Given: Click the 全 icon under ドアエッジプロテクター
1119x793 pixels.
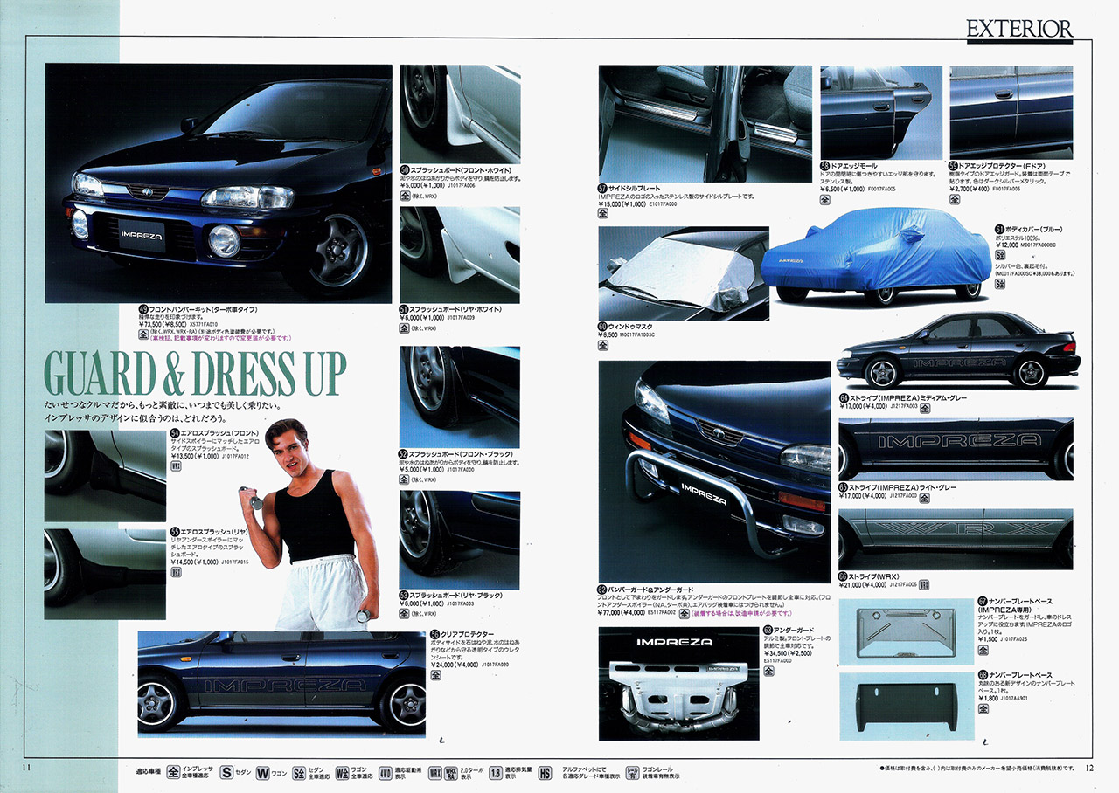Looking at the screenshot, I should (954, 200).
